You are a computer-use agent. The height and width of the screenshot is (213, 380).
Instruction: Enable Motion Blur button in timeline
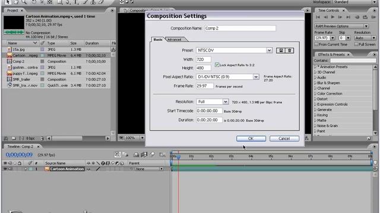(152, 154)
